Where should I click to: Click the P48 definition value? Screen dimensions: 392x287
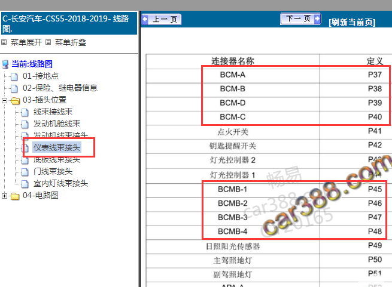(x=375, y=232)
